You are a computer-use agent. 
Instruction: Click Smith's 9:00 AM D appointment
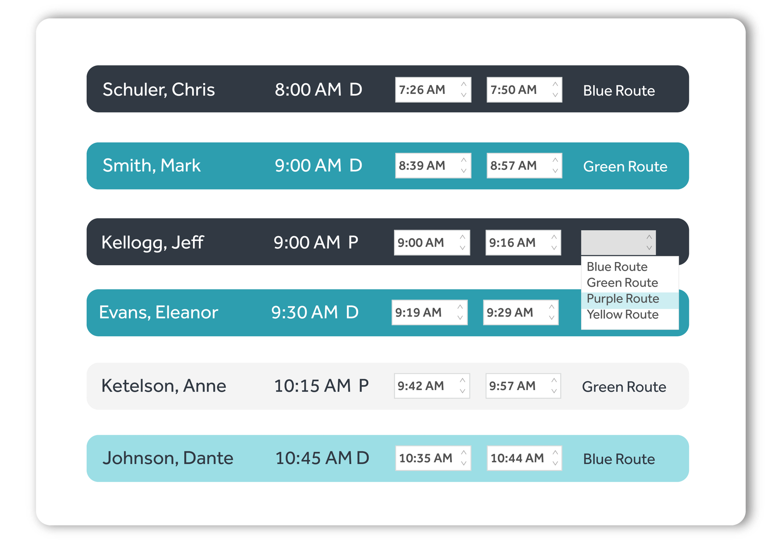point(318,165)
